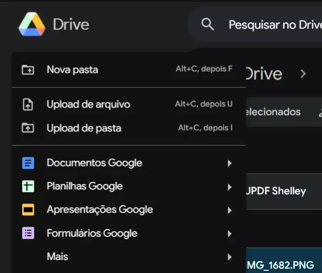Expand Formulários Google submenu arrow
Viewport: 322px width, 273px height.
[x=230, y=233]
